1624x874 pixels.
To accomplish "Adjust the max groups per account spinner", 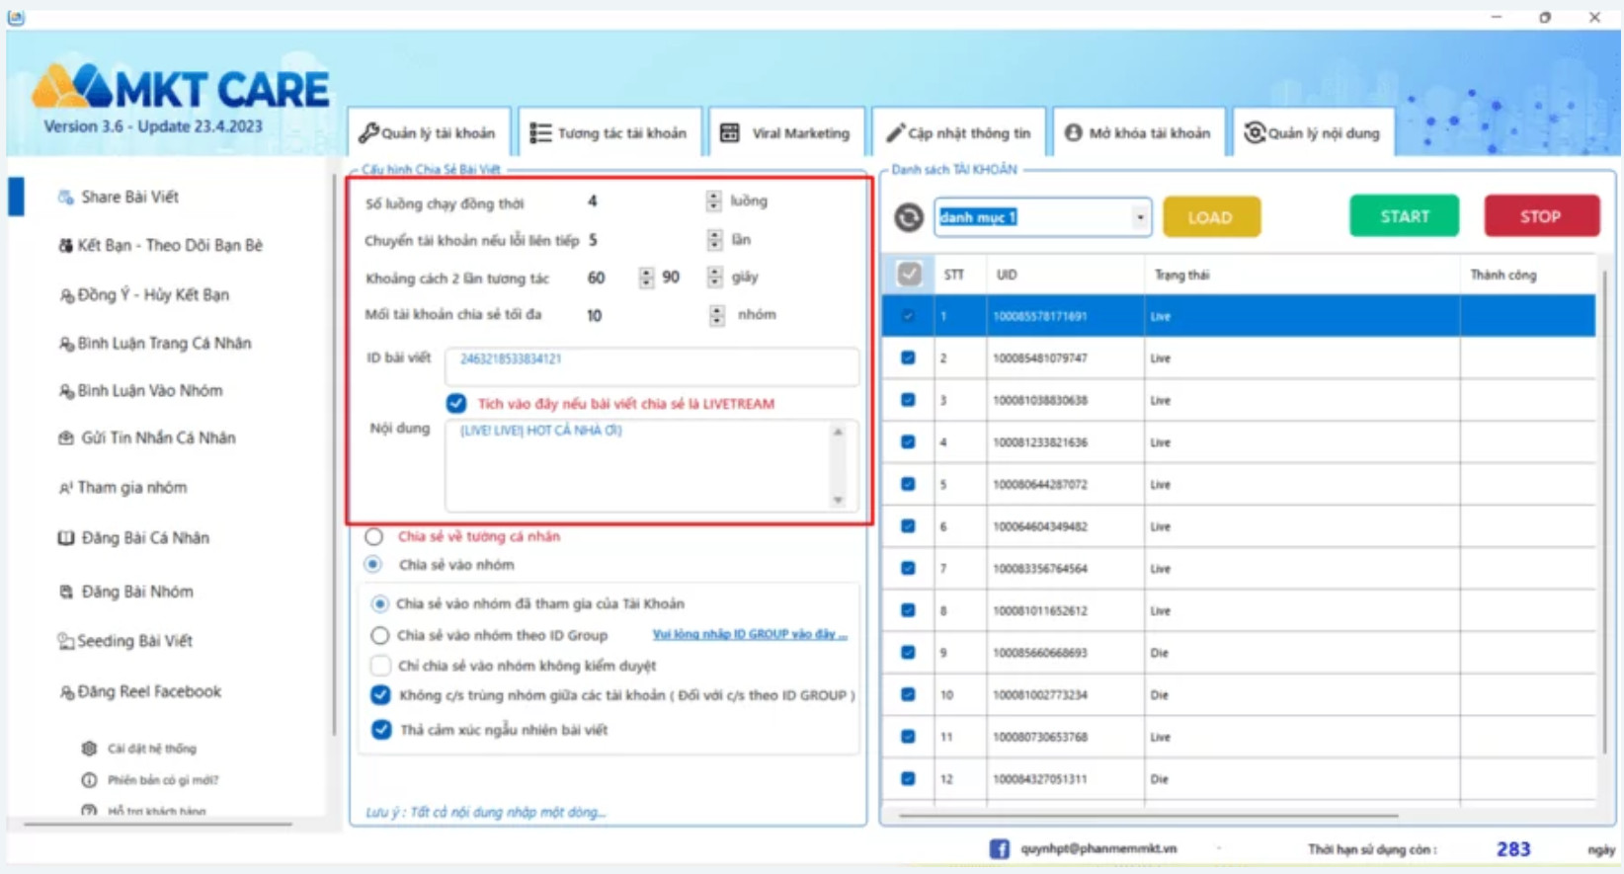I will point(716,316).
